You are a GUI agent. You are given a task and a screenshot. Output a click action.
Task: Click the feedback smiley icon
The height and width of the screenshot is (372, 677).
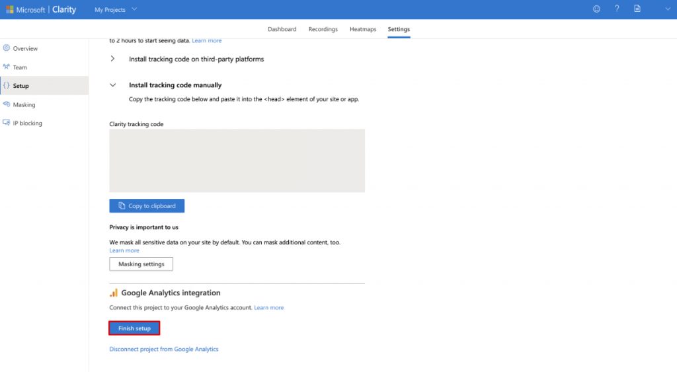596,9
